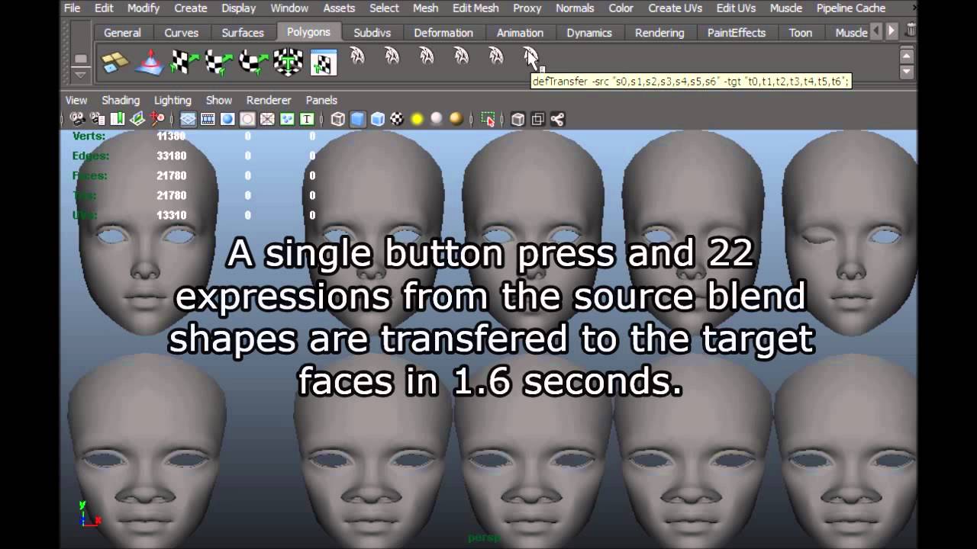Click the isolate select icon
Viewport: 977px width, 549px height.
pyautogui.click(x=488, y=119)
